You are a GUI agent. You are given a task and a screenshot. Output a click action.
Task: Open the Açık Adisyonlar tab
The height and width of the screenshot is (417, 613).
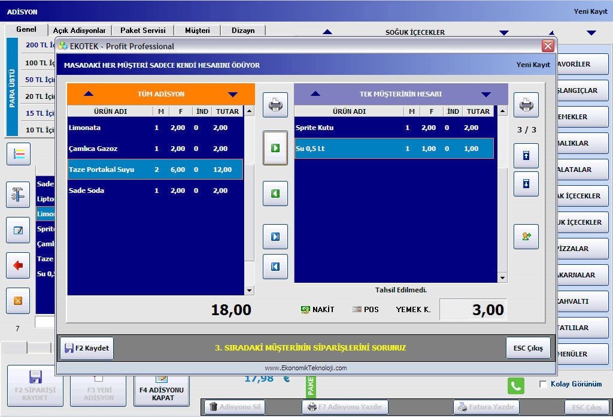click(79, 30)
